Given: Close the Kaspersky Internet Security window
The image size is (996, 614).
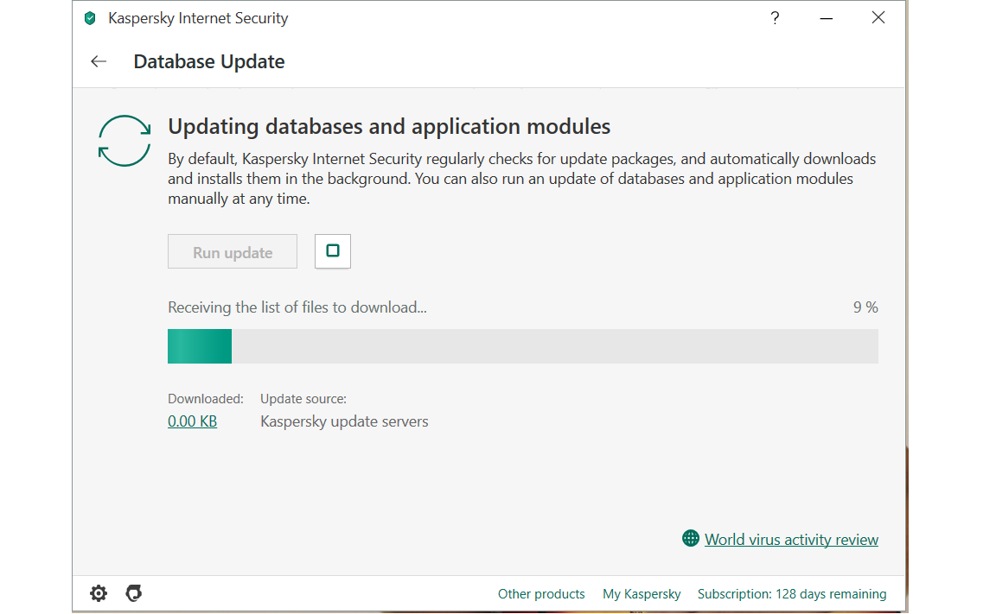Looking at the screenshot, I should [x=878, y=18].
